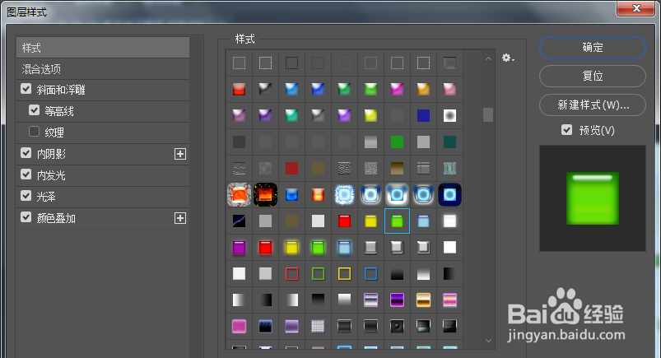Select the black square with blue diagonal line style
This screenshot has height=358, width=661.
tap(239, 221)
